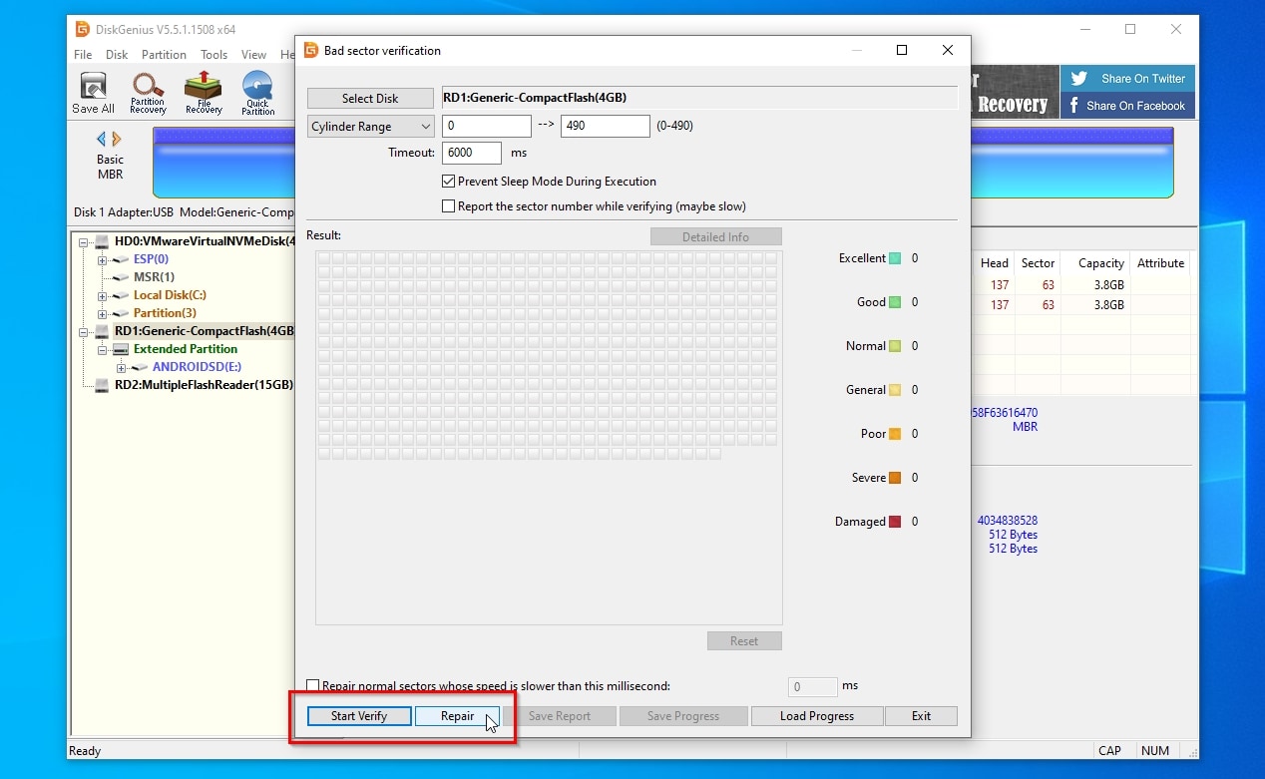The width and height of the screenshot is (1265, 779).
Task: Click the Share On Twitter icon
Action: tap(1077, 79)
